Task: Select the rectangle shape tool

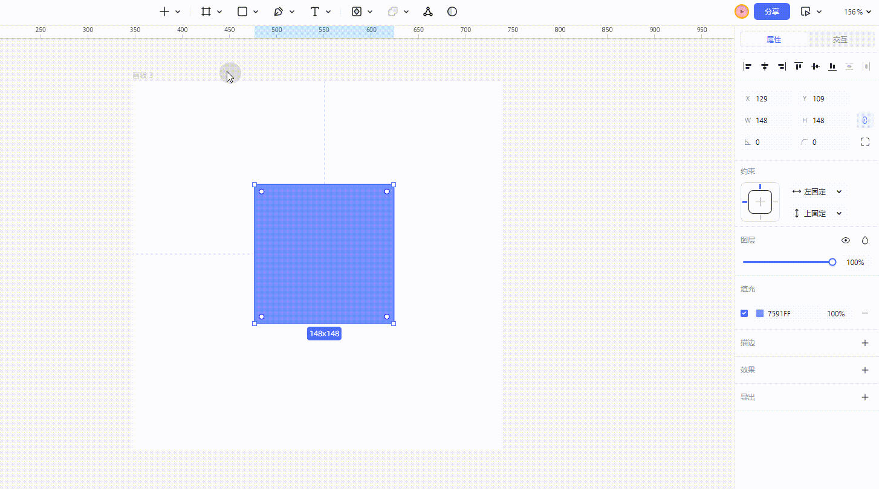Action: click(x=242, y=11)
